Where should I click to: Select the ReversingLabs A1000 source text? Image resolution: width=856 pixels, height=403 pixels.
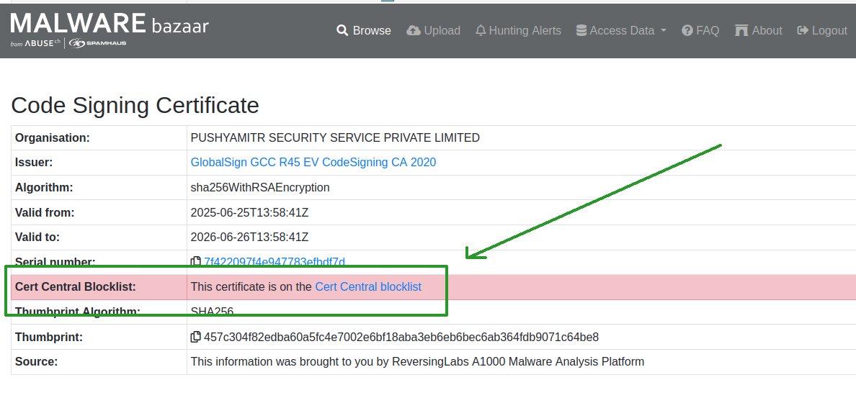(417, 361)
